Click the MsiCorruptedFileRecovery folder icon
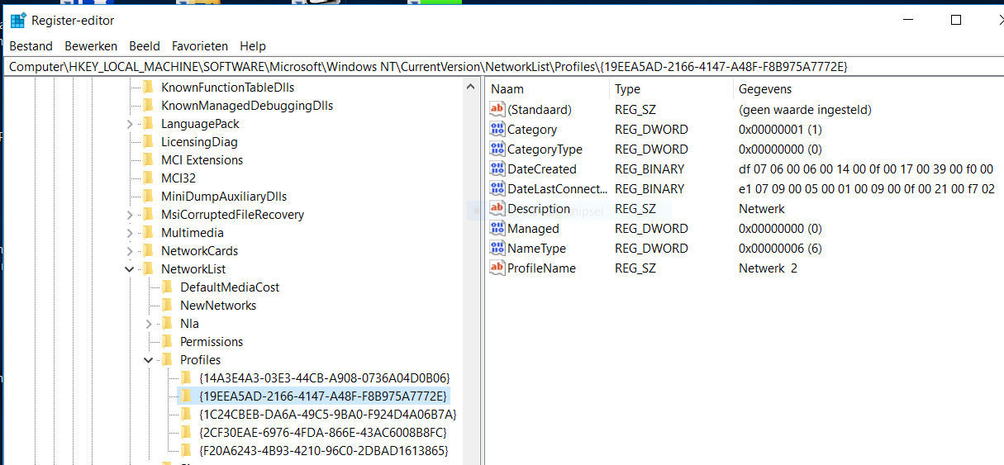1004x465 pixels. pyautogui.click(x=149, y=215)
